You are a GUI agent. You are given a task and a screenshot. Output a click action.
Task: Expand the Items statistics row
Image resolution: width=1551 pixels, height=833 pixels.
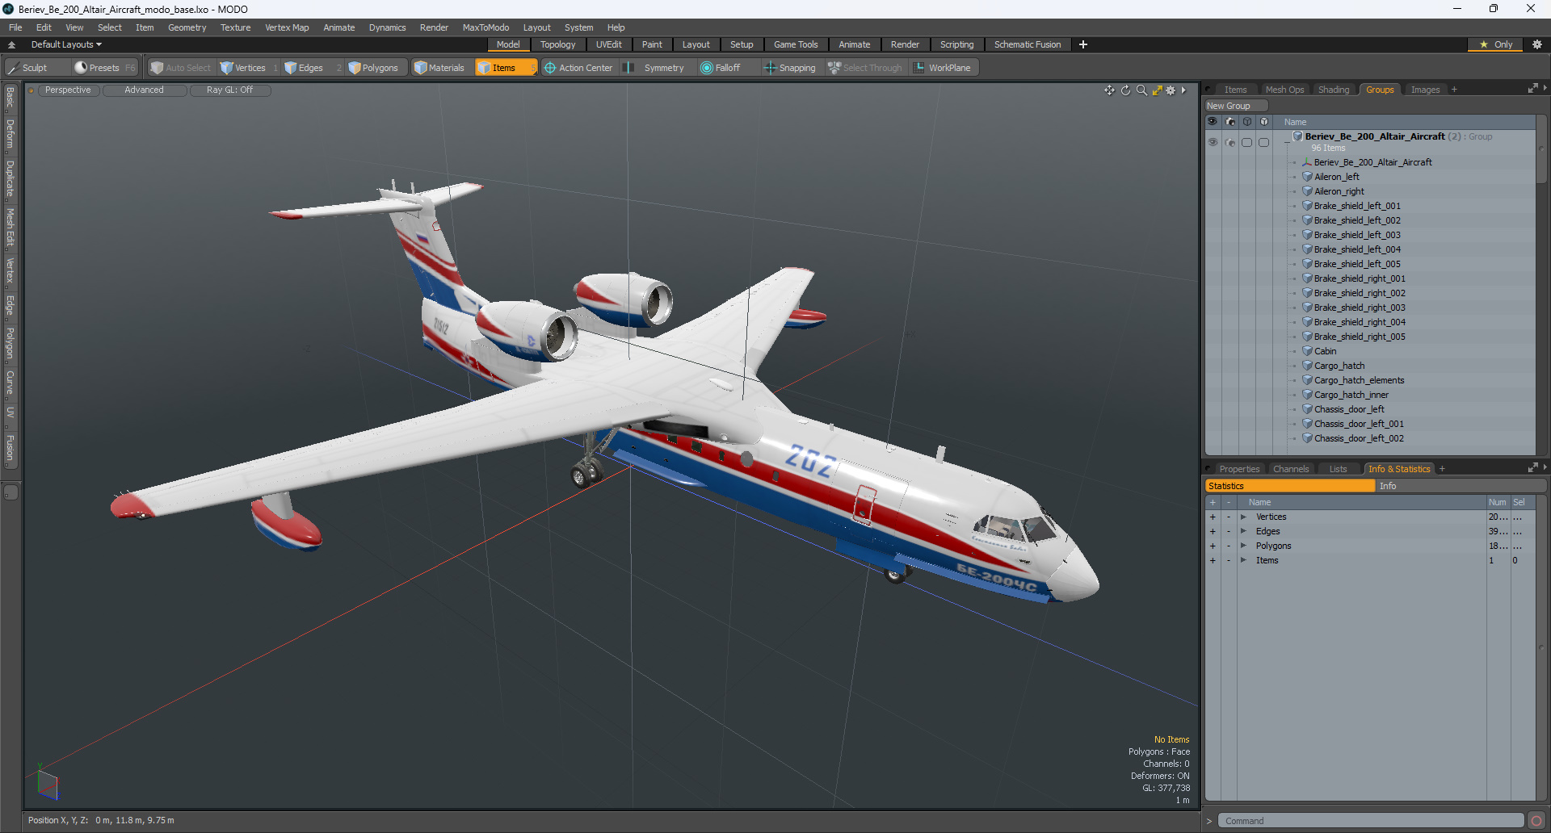tap(1243, 560)
